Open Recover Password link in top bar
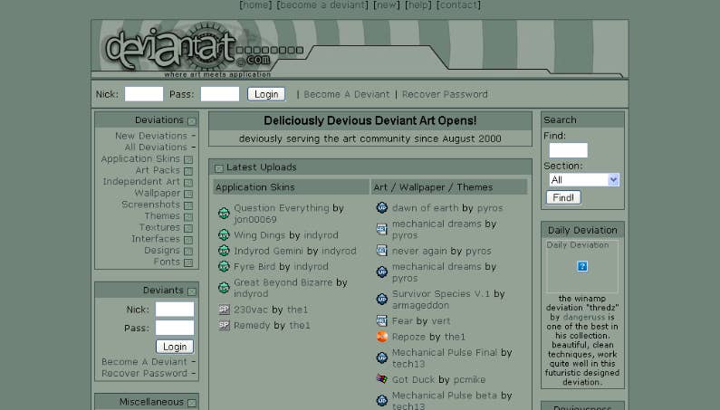Viewport: 720px width, 410px height. (445, 94)
